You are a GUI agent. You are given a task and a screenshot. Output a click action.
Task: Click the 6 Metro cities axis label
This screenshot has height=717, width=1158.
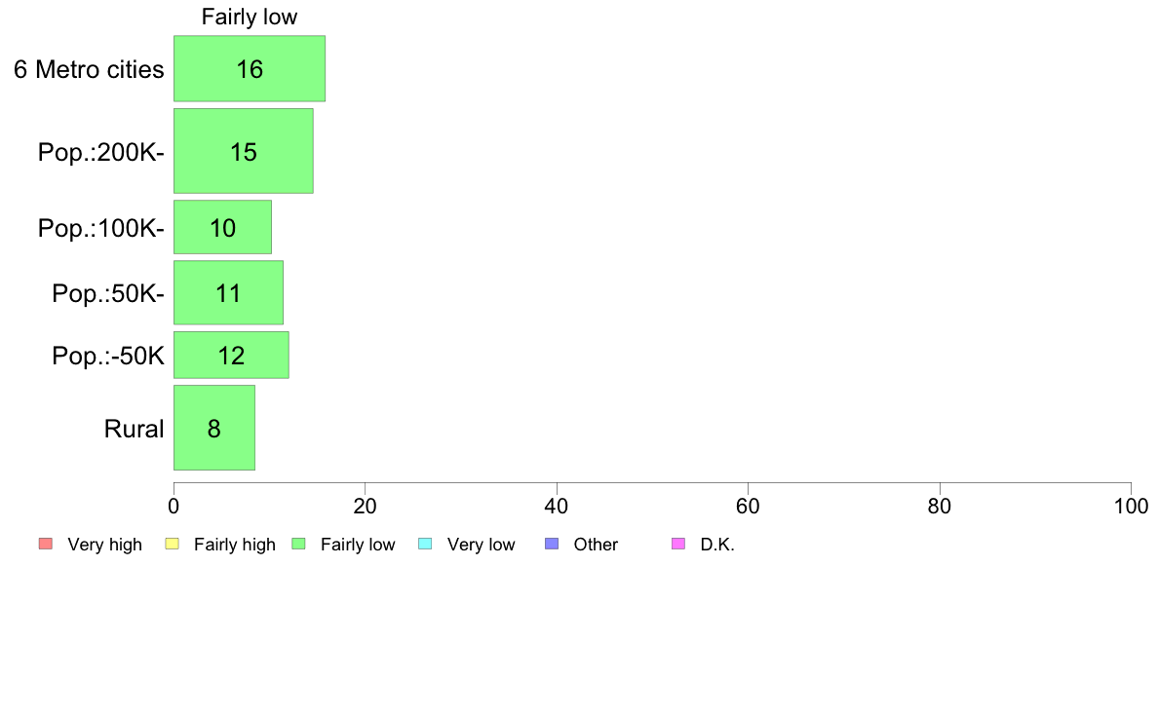pyautogui.click(x=89, y=69)
